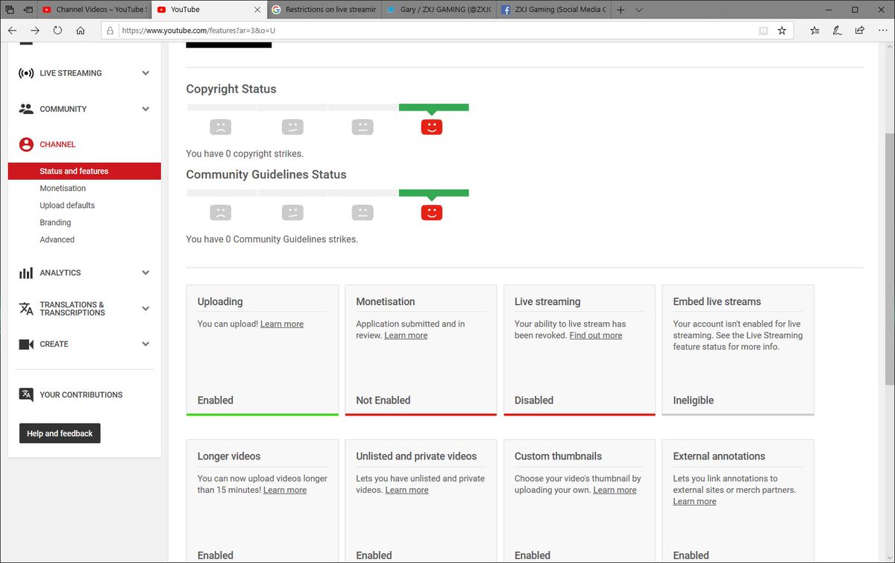Viewport: 895px width, 563px height.
Task: Click Learn more on Custom thumbnails card
Action: click(x=615, y=490)
